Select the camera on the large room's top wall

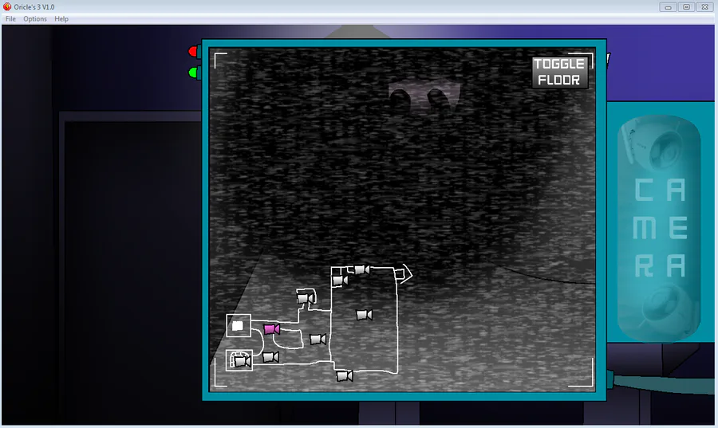(361, 269)
